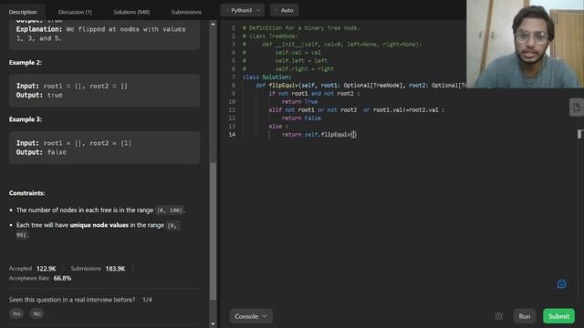Viewport: 584px width, 328px height.
Task: Click Acceptance Rate 66.8% value
Action: coord(62,278)
